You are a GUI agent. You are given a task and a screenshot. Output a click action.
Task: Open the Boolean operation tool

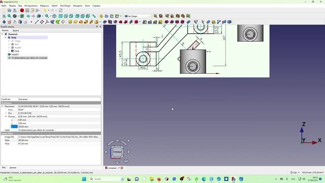(x=188, y=22)
